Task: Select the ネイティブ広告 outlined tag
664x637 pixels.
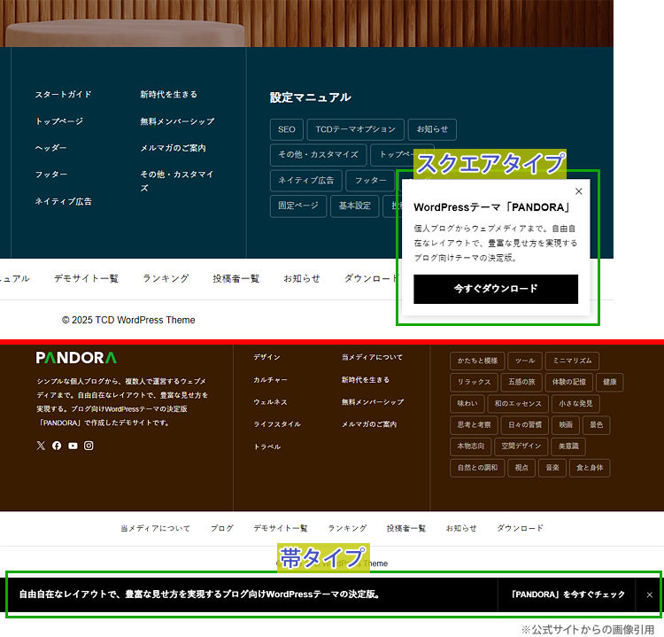Action: (305, 181)
